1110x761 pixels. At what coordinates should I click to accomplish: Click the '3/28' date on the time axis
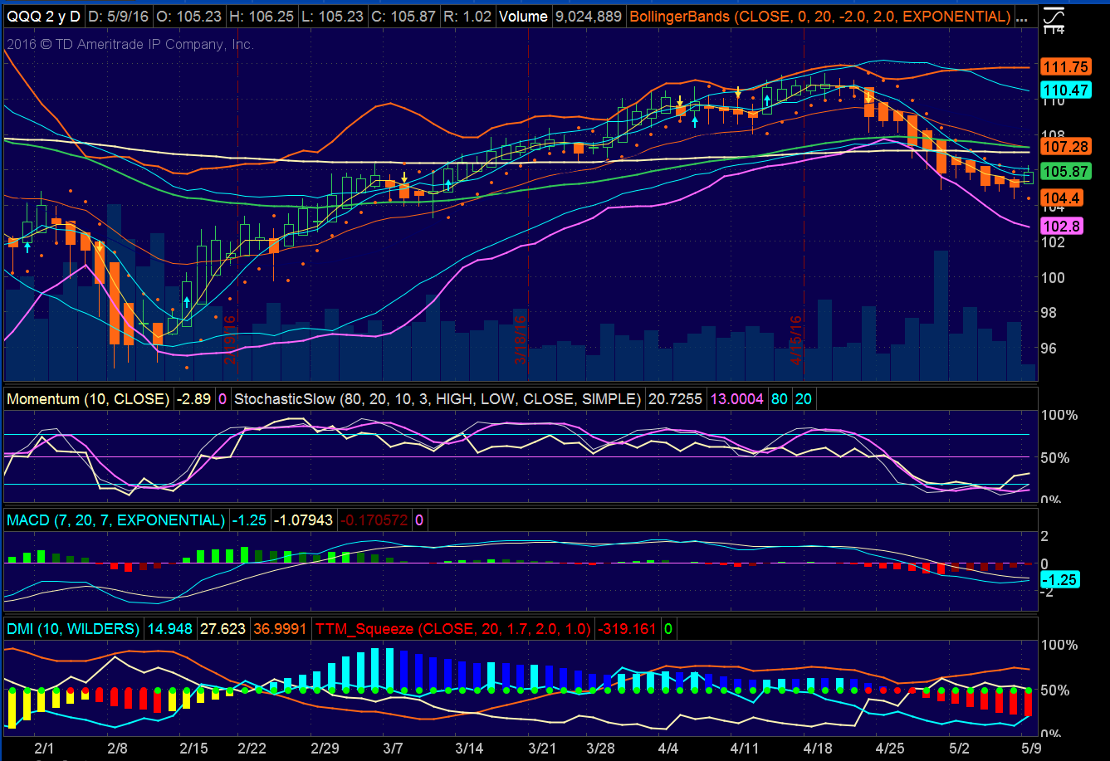[x=600, y=748]
